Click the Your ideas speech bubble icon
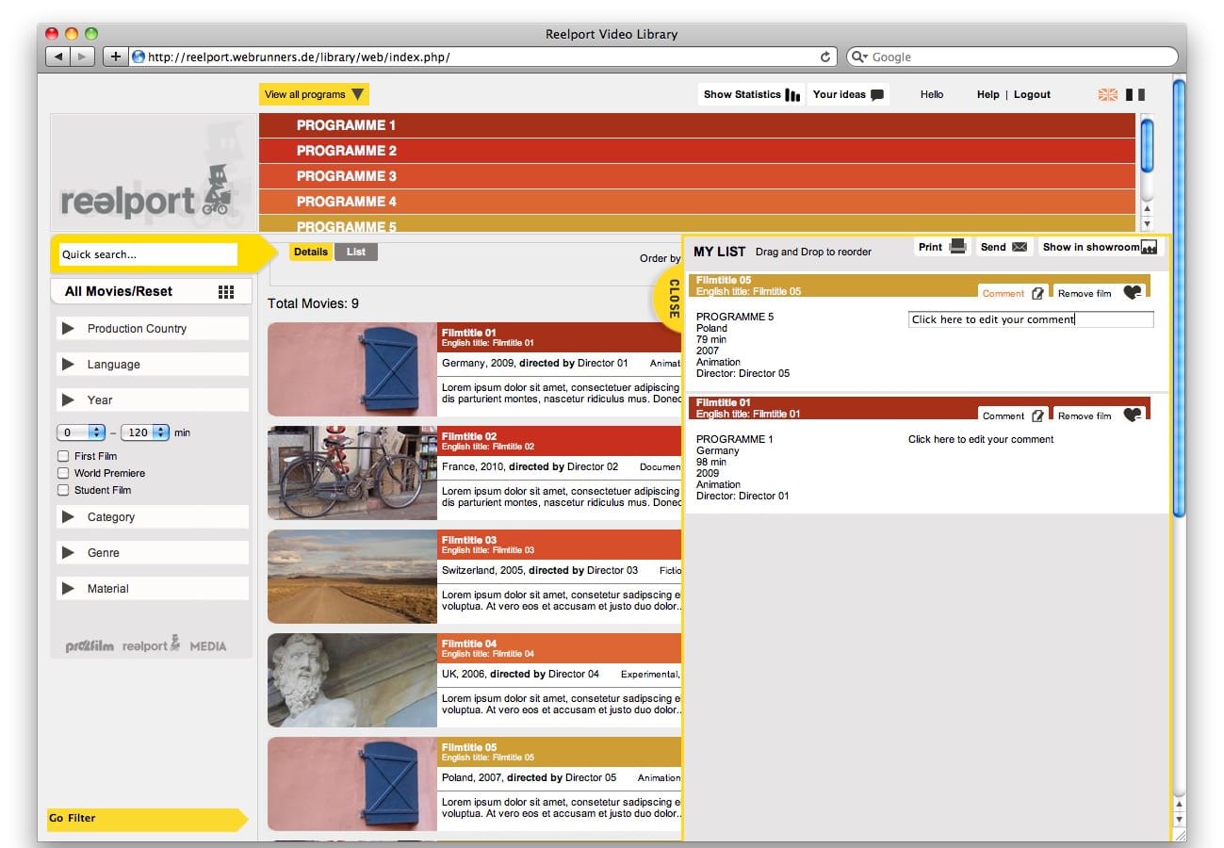Image resolution: width=1224 pixels, height=848 pixels. pyautogui.click(x=877, y=95)
